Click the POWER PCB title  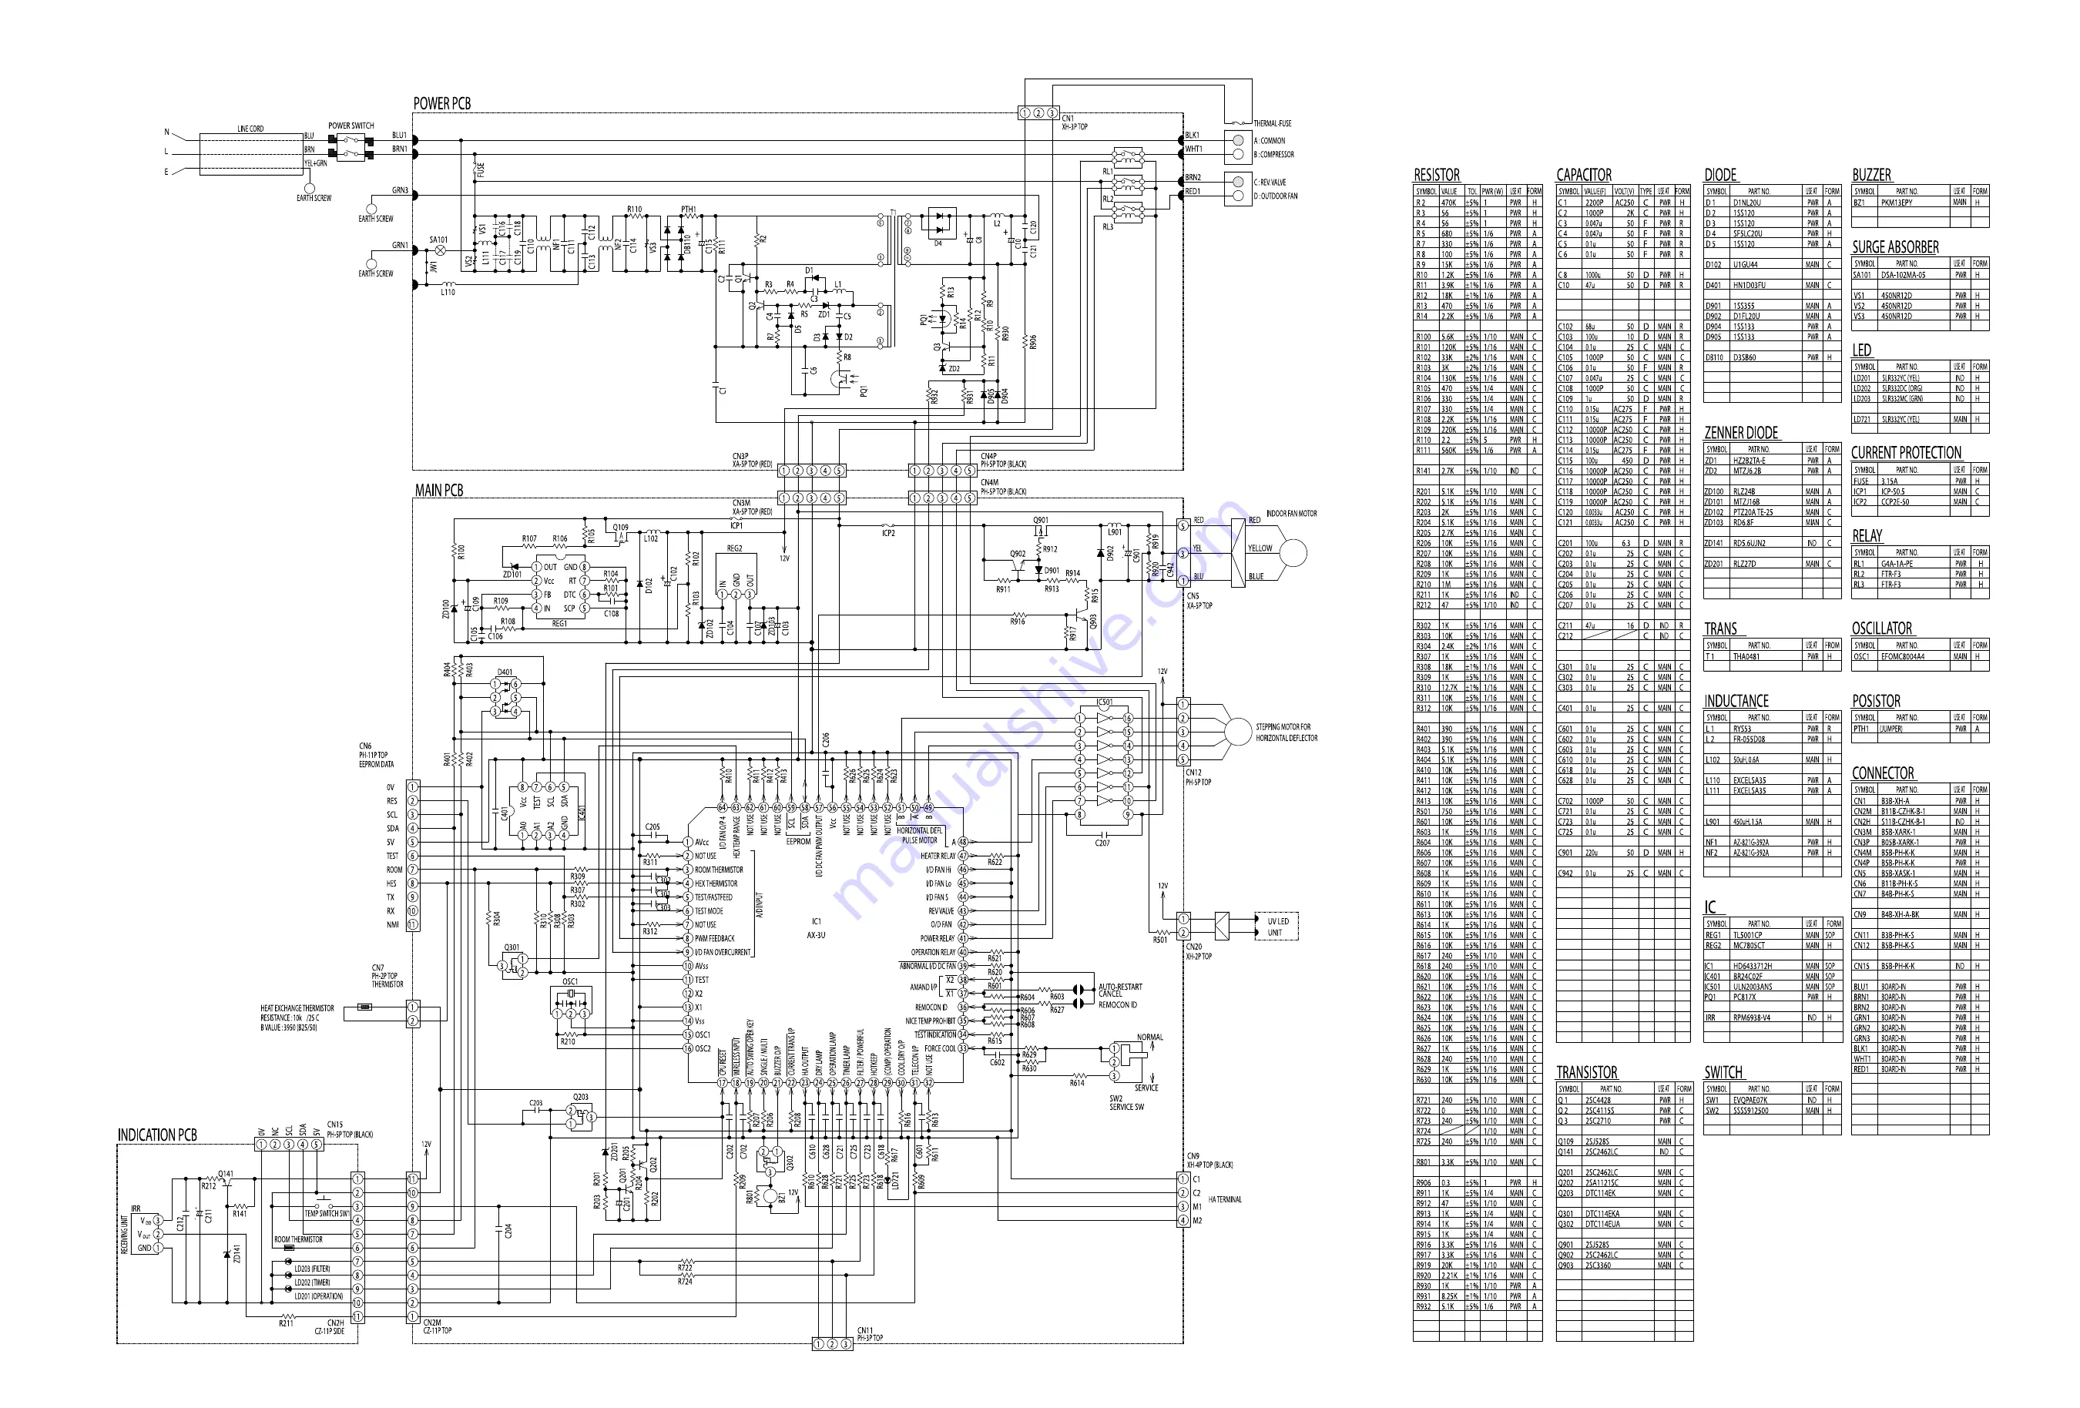click(441, 104)
